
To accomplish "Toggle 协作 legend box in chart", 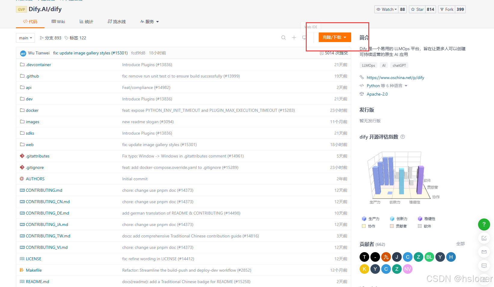I will [x=364, y=226].
